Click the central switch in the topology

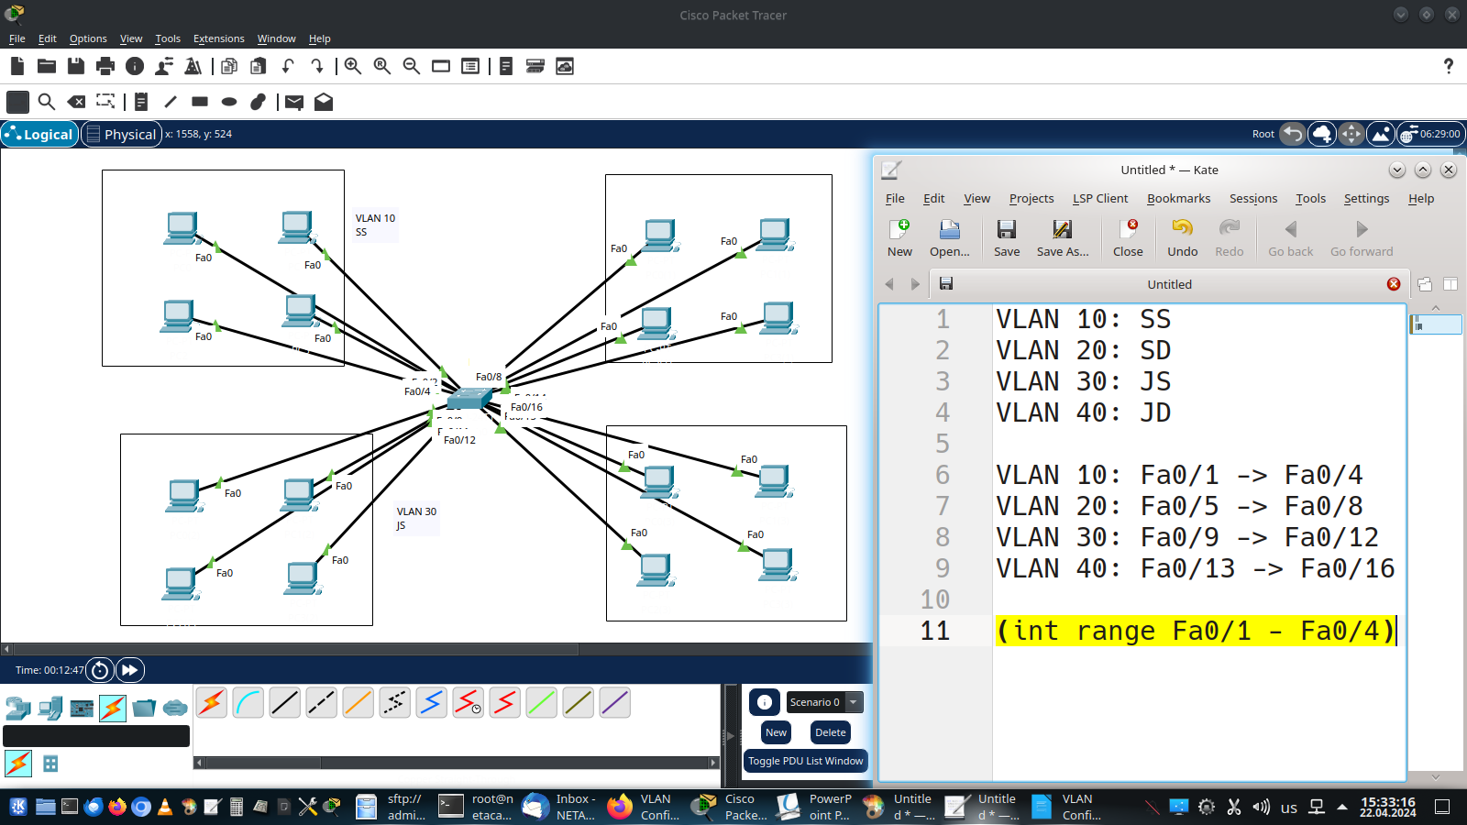pos(469,398)
